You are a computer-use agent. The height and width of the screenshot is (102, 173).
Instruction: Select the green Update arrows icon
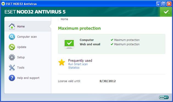tap(12, 47)
